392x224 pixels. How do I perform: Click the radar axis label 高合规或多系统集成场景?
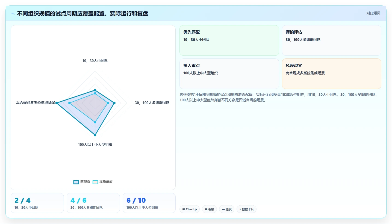pos(36,103)
